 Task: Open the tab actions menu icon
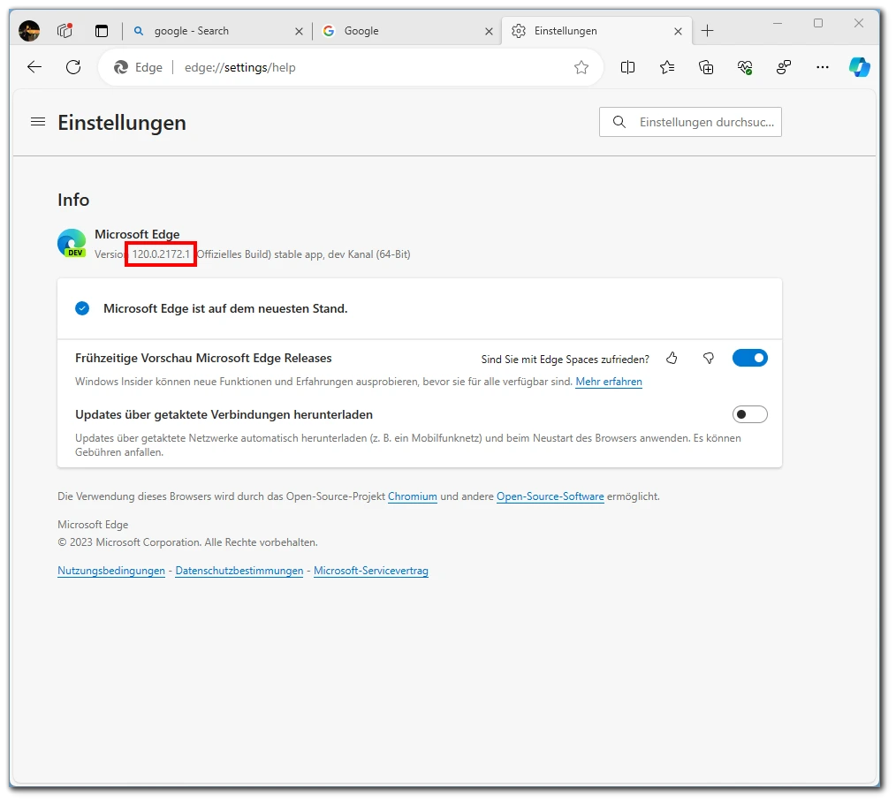point(102,31)
